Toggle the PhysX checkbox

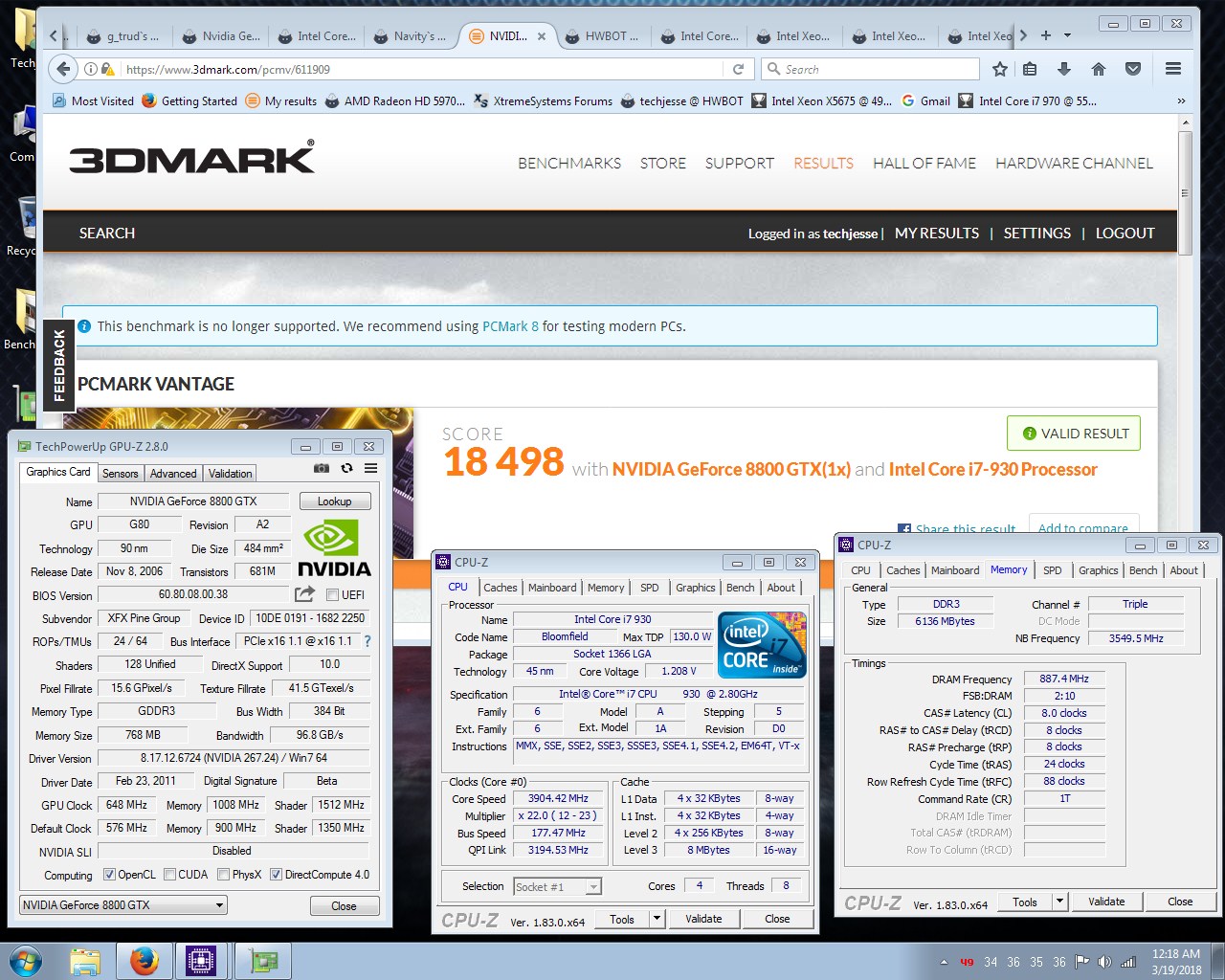pos(223,874)
